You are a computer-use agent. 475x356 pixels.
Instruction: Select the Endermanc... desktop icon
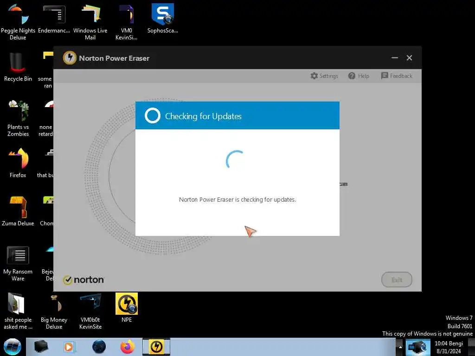54,19
